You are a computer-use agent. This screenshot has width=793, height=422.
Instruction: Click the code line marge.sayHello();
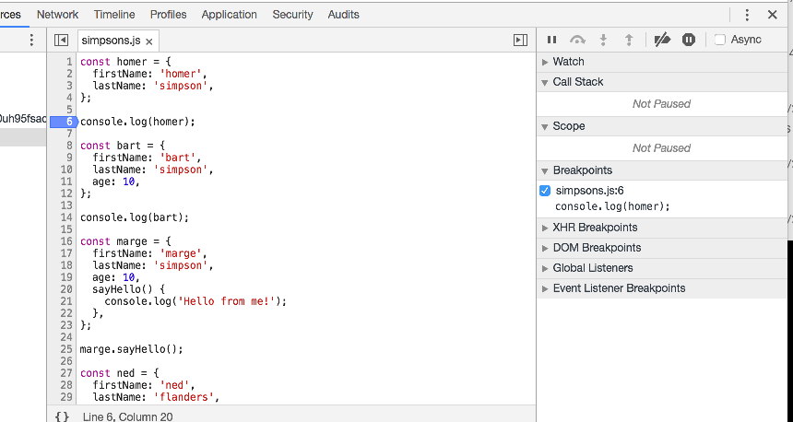[x=132, y=349]
